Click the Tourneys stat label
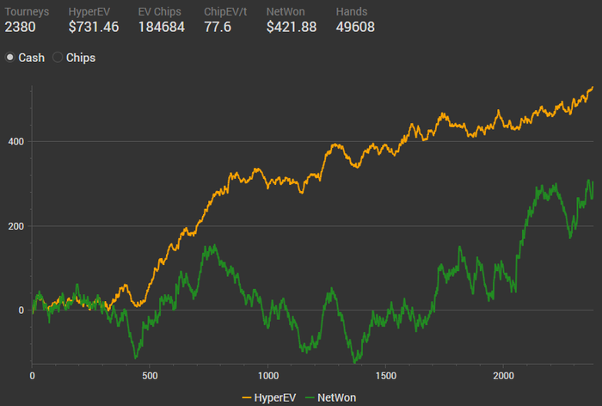The image size is (602, 406). pyautogui.click(x=27, y=12)
